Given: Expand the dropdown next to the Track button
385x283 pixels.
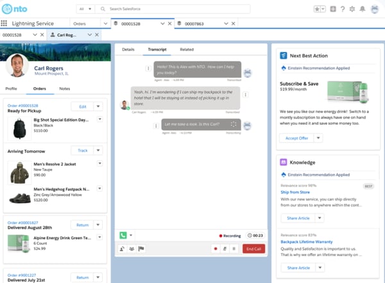Looking at the screenshot, I should [x=99, y=150].
